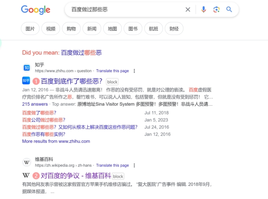The image size is (268, 199).
Task: Click the Wikipedia site favicon
Action: [x=27, y=162]
